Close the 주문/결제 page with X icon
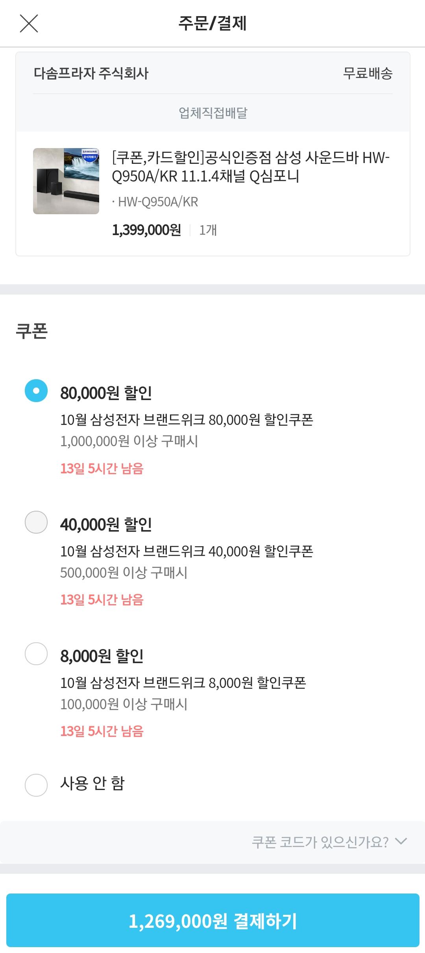Viewport: 425px width, 953px height. (x=29, y=23)
